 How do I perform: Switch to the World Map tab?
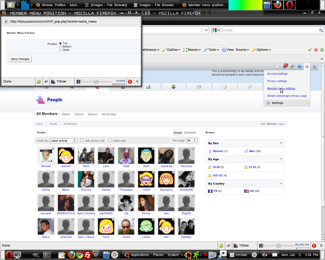(x=109, y=114)
